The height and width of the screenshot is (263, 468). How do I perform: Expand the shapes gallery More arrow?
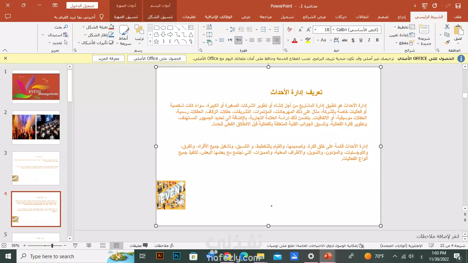(x=150, y=42)
